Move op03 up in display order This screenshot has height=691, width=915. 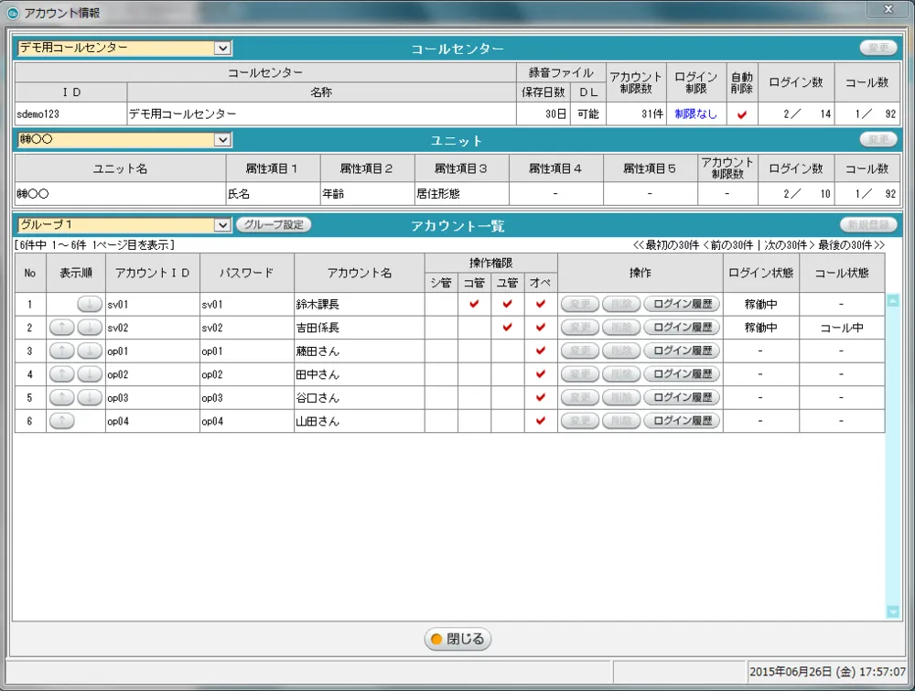point(62,397)
